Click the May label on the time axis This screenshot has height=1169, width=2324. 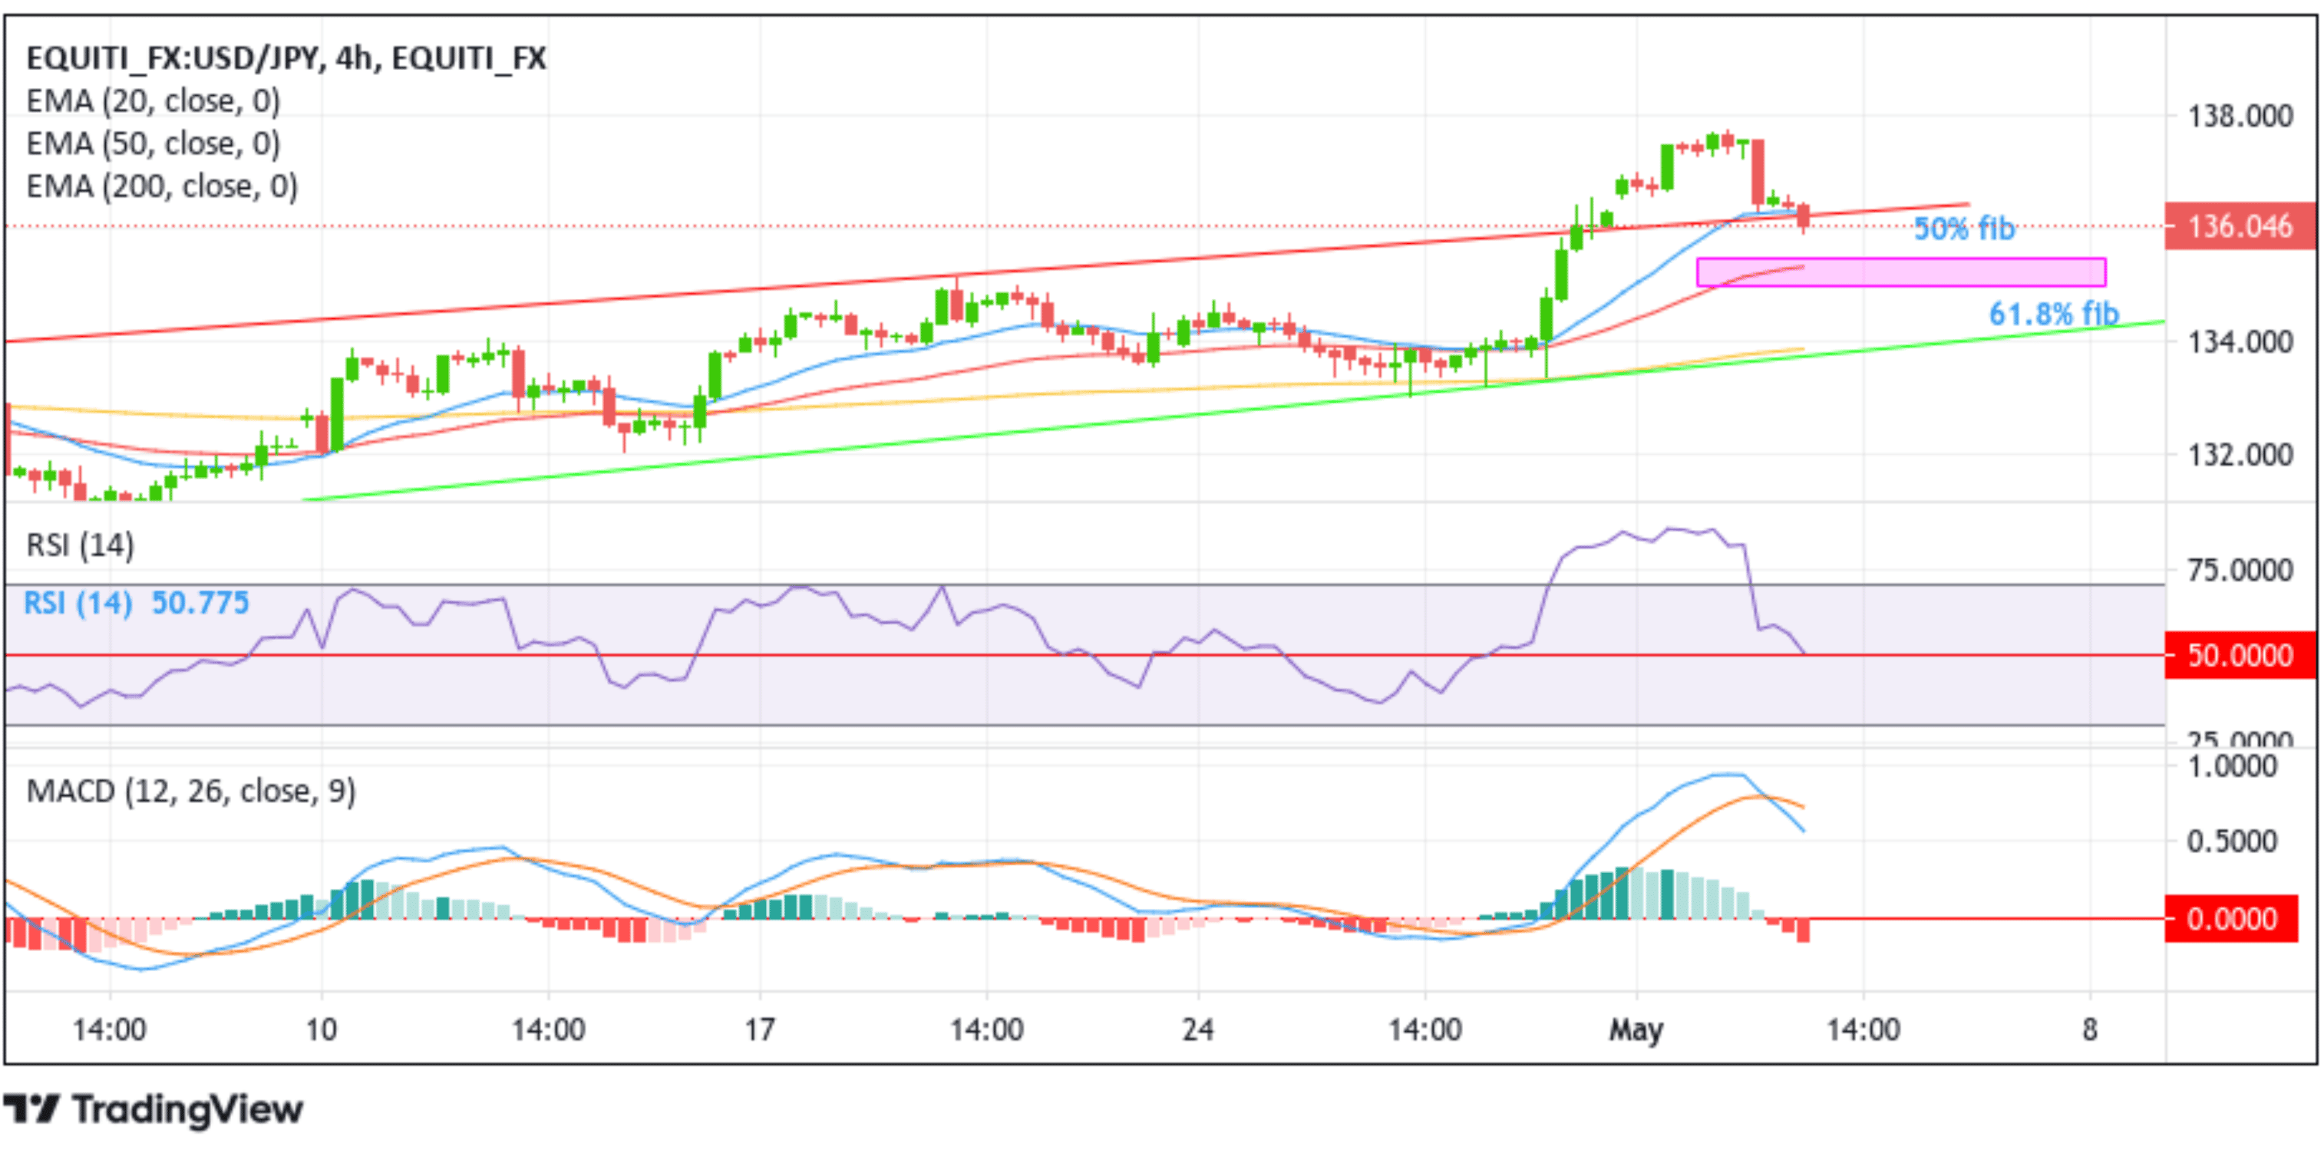[x=1636, y=1029]
